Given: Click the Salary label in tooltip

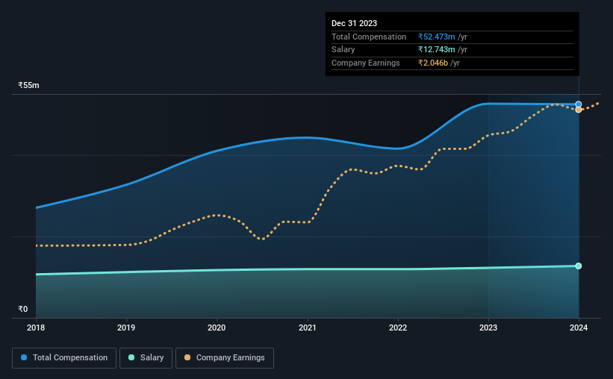Looking at the screenshot, I should [x=343, y=50].
